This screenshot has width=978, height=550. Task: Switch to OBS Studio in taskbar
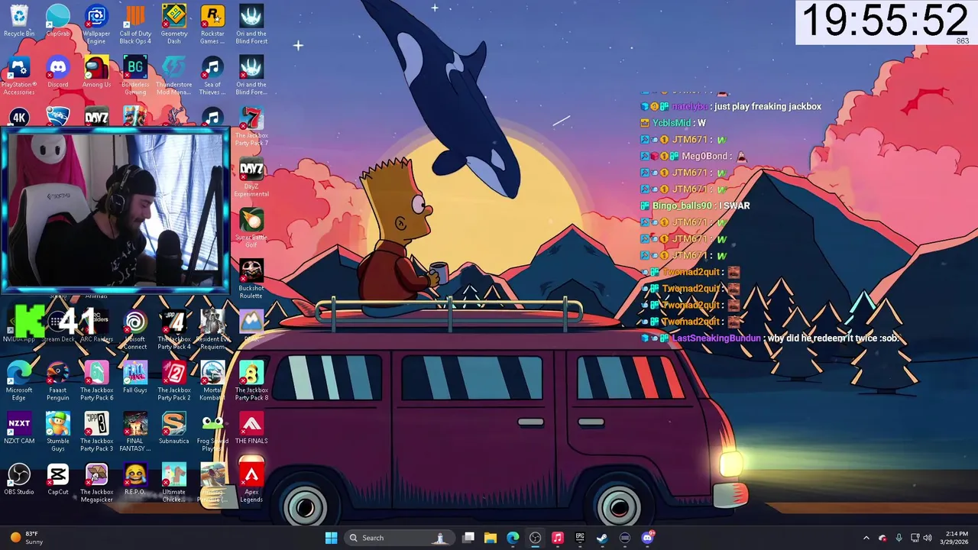click(535, 538)
